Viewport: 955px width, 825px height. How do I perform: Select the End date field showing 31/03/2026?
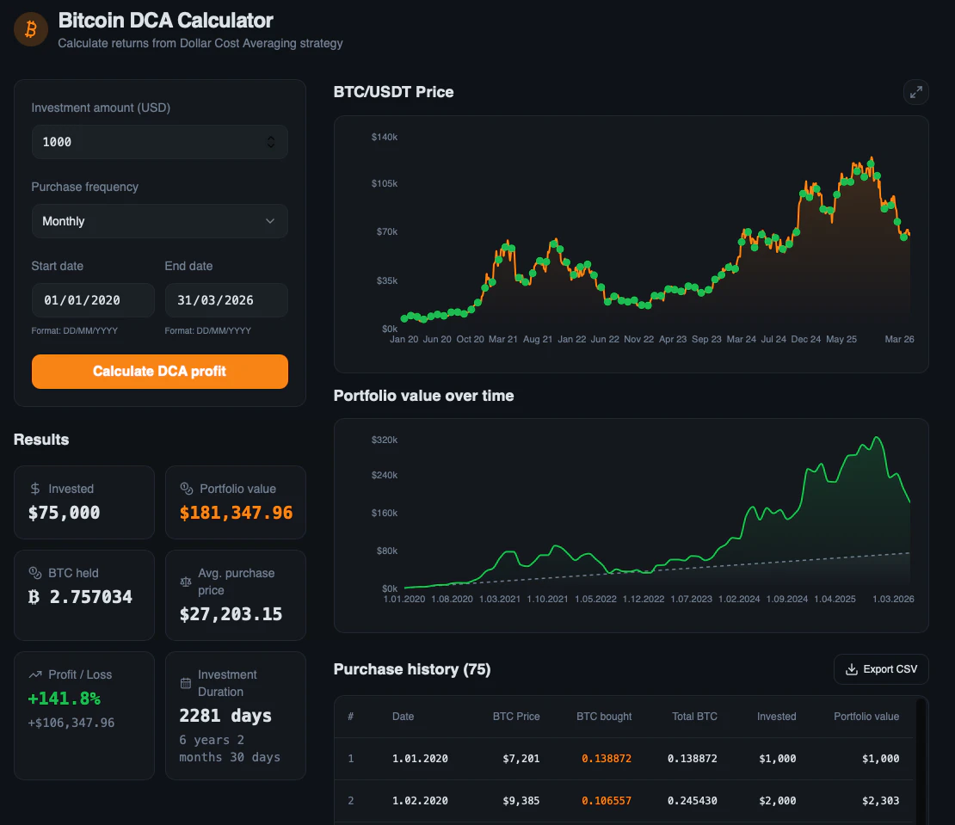226,299
